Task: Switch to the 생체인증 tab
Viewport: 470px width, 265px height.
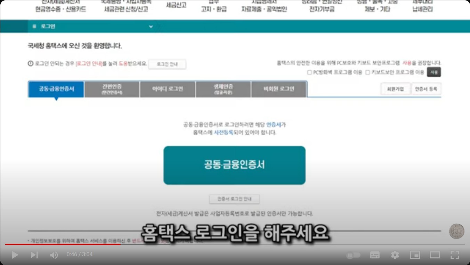Action: [223, 89]
